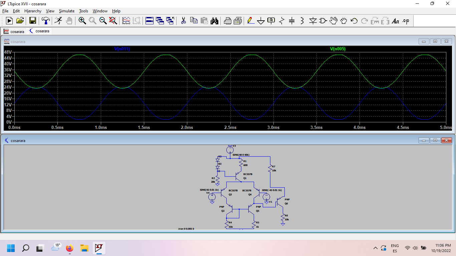This screenshot has height=256, width=456.
Task: Click the Paste clipboard icon
Action: (x=204, y=21)
